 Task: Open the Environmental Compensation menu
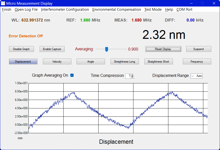tap(116, 10)
